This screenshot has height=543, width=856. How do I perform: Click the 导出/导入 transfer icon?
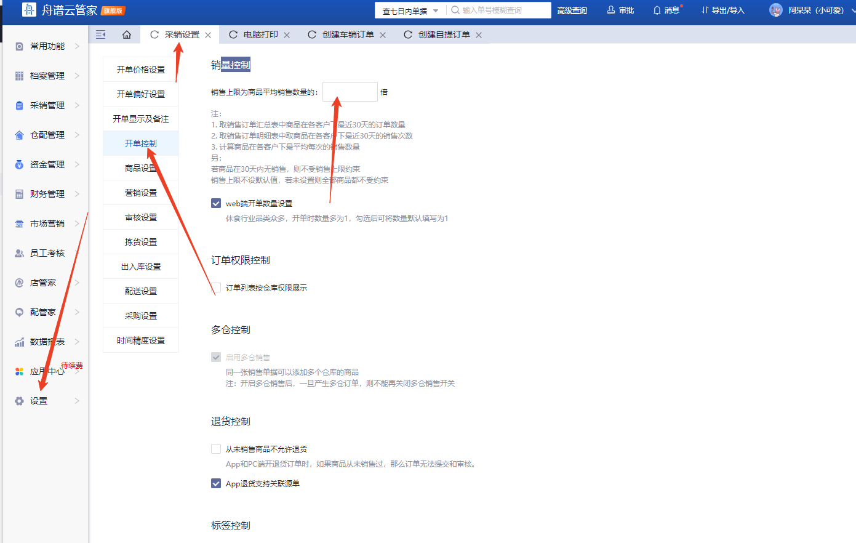[705, 10]
